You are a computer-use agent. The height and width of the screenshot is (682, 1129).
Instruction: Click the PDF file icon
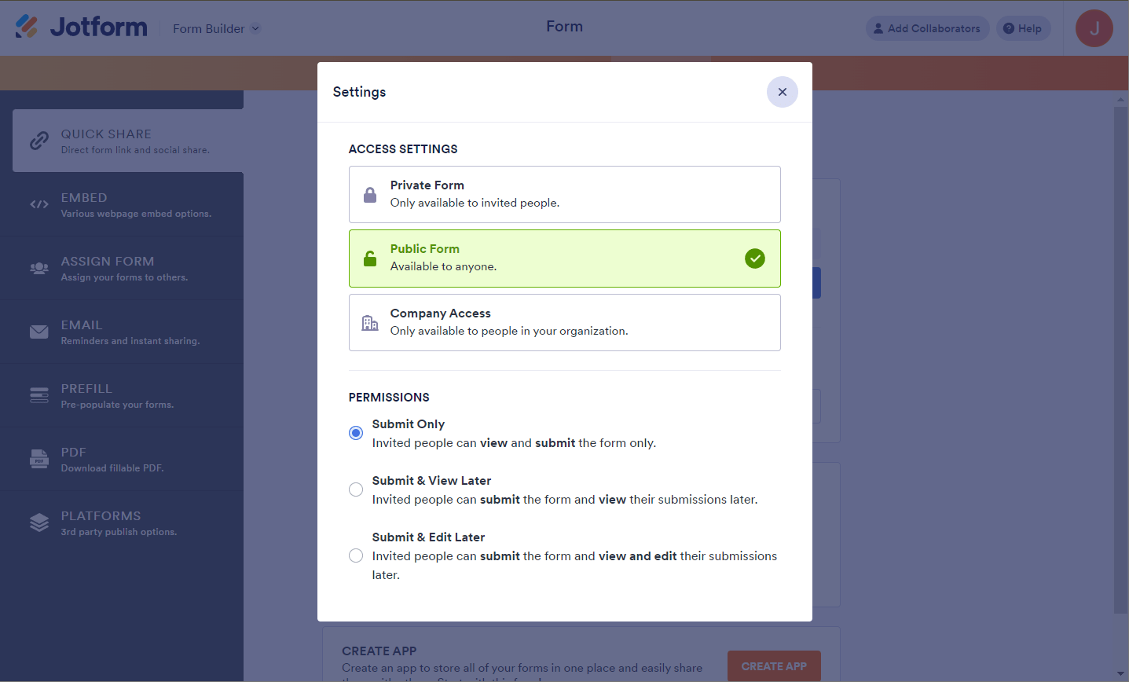click(x=39, y=459)
